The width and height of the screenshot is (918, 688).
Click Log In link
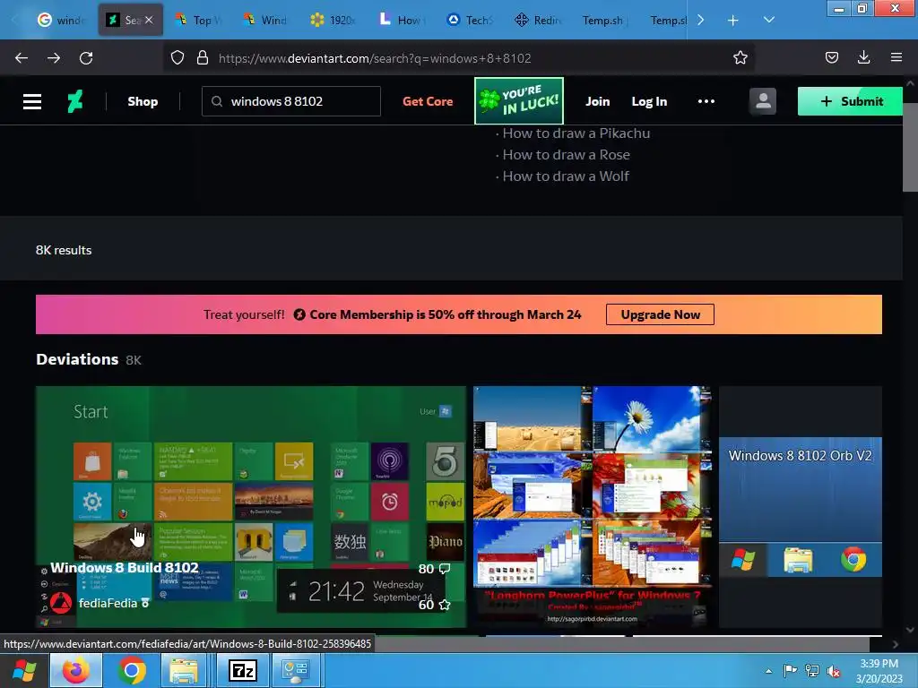pyautogui.click(x=649, y=101)
